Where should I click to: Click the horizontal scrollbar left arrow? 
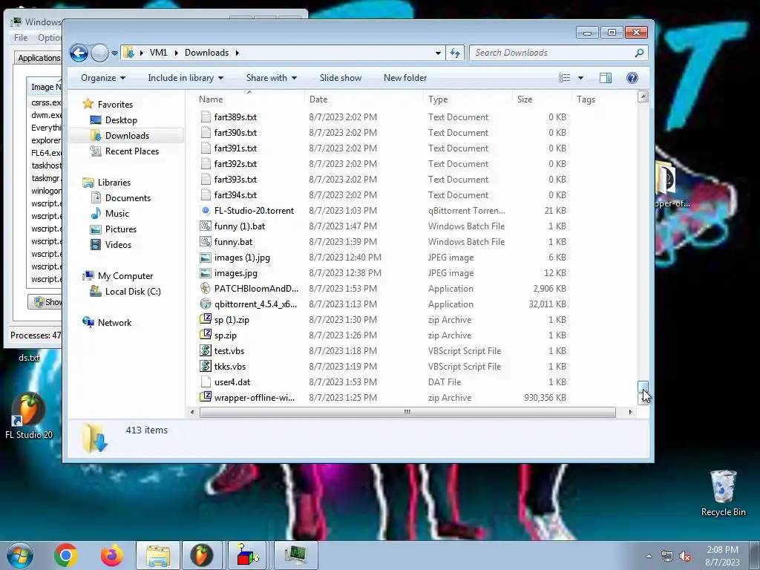192,412
